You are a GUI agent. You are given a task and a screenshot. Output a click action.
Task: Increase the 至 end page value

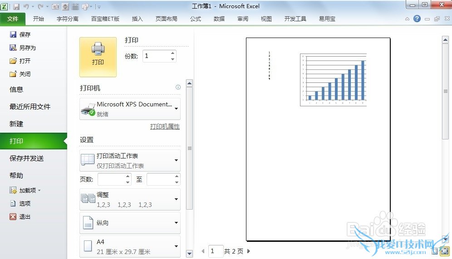point(177,177)
